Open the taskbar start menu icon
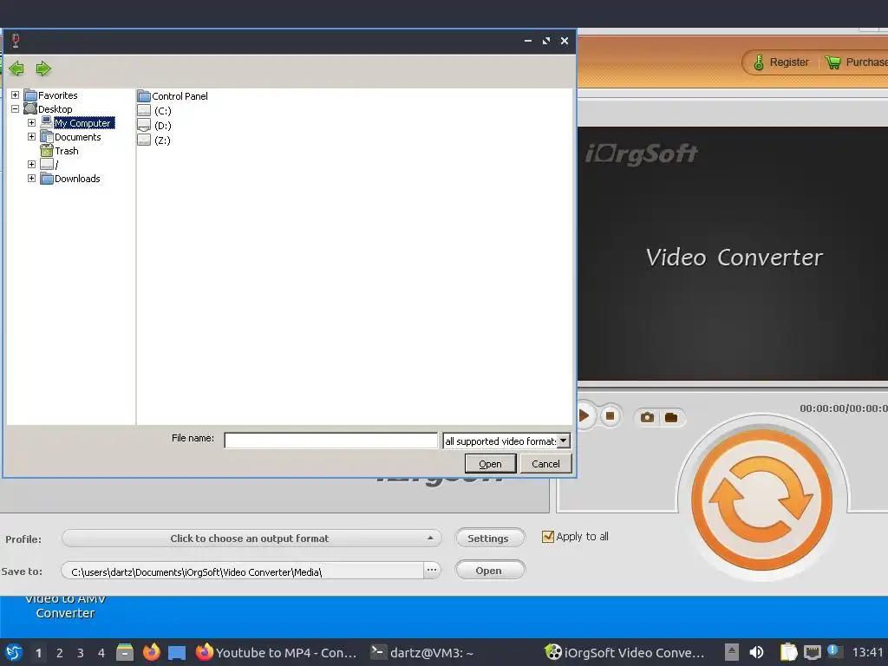Viewport: 888px width, 666px height. (x=14, y=652)
